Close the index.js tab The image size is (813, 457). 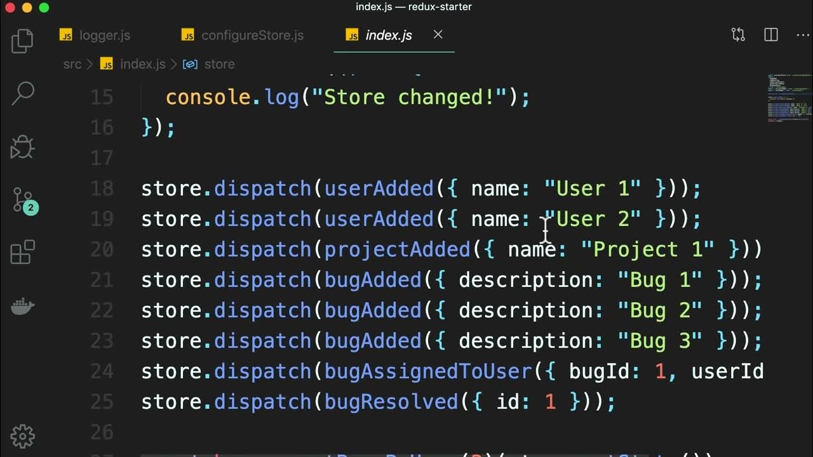(x=438, y=35)
